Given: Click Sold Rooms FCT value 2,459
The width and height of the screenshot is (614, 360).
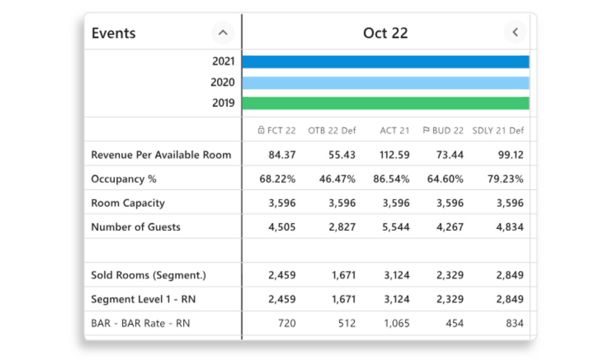Looking at the screenshot, I should [282, 275].
